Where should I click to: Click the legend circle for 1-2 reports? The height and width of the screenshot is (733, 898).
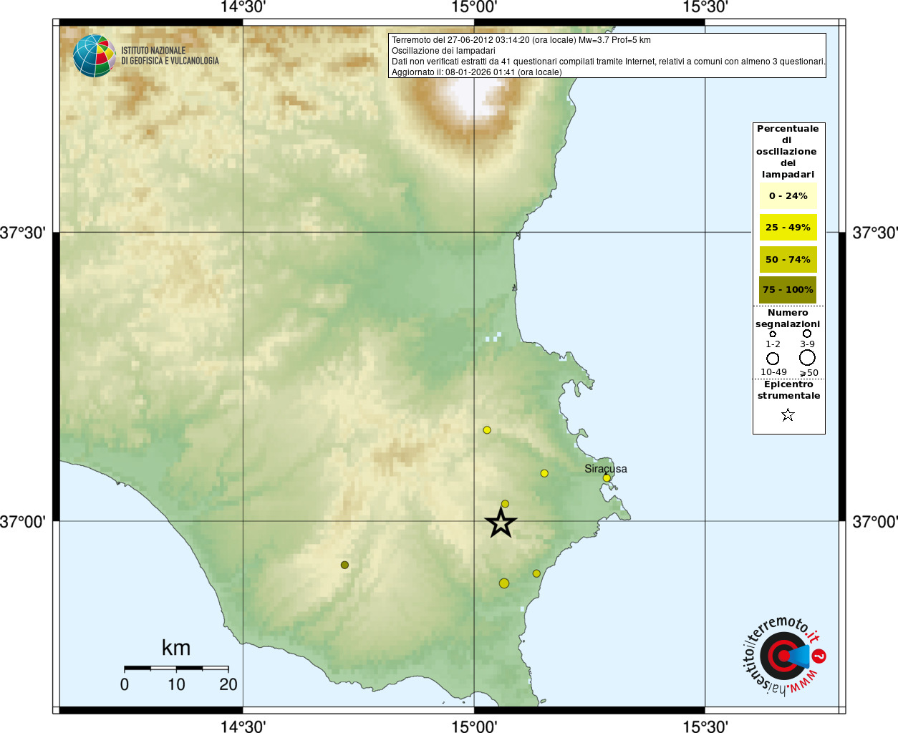click(773, 334)
